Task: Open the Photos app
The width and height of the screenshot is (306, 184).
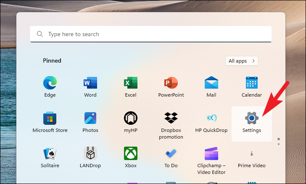Action: [x=90, y=122]
